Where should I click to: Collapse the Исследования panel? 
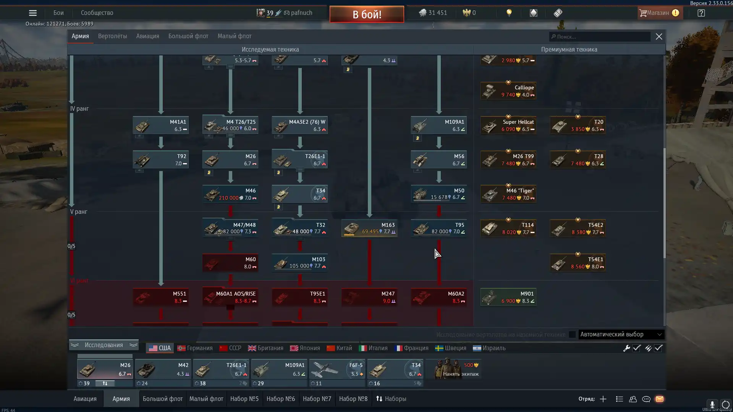tap(104, 345)
